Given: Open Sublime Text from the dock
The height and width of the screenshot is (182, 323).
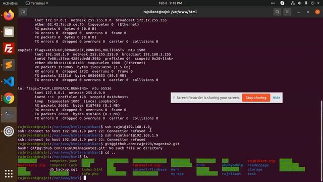Looking at the screenshot, I should point(9,65).
